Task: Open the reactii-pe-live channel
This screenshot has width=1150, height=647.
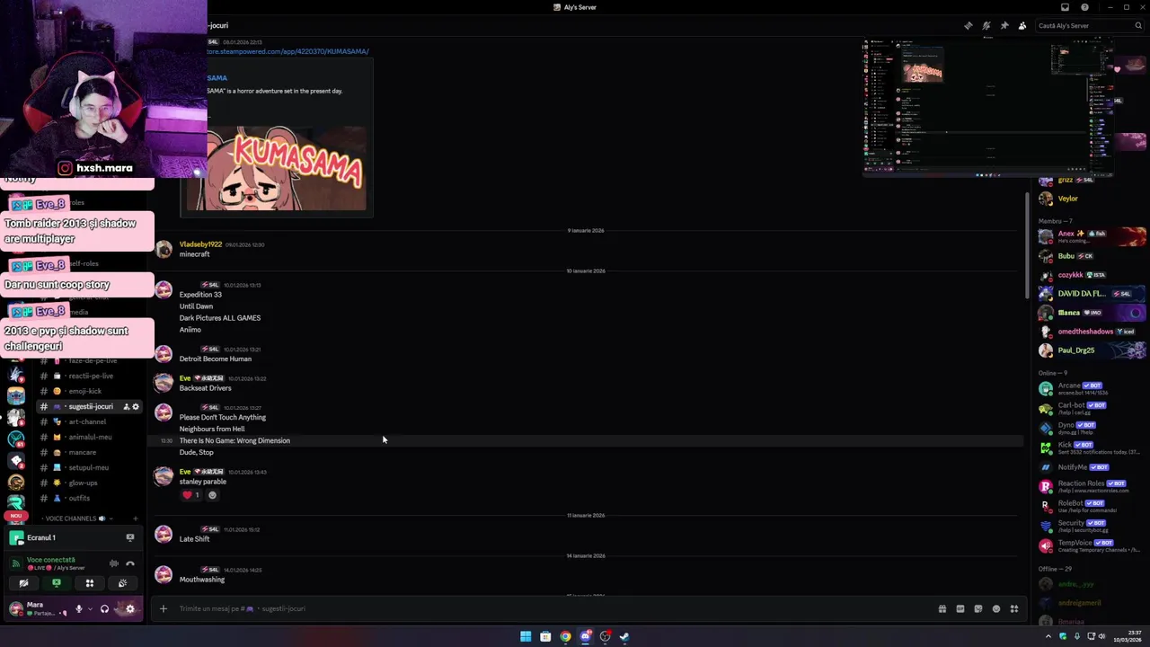Action: pyautogui.click(x=88, y=376)
